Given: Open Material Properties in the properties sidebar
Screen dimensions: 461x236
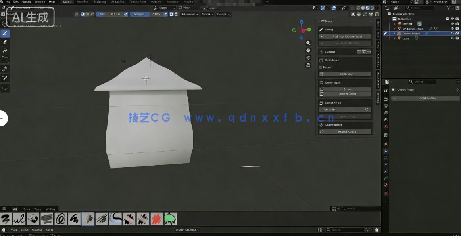Looking at the screenshot, I should click(385, 185).
